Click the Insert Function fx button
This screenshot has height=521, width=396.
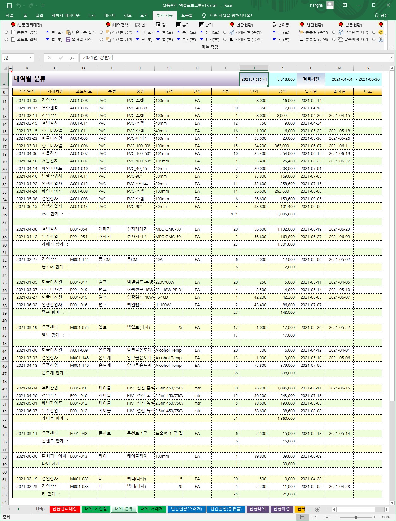click(72, 58)
